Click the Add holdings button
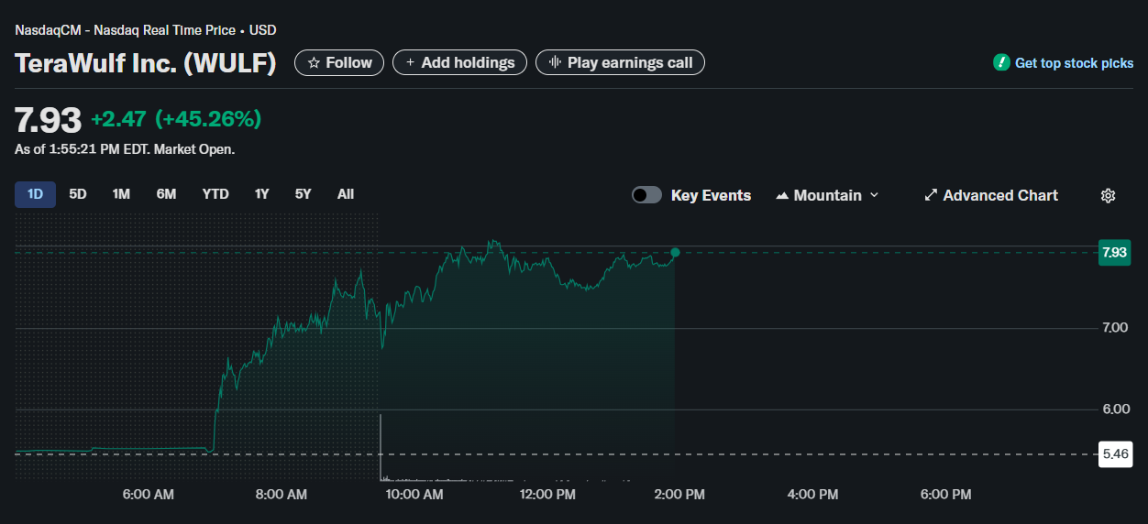The height and width of the screenshot is (524, 1148). tap(459, 62)
